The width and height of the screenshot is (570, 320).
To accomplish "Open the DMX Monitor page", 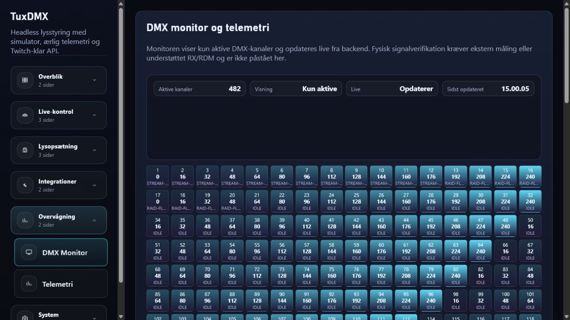I will point(61,252).
